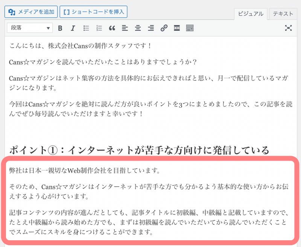Image resolution: width=301 pixels, height=247 pixels.
Task: Click the insert/edit link icon
Action: pyautogui.click(x=164, y=28)
